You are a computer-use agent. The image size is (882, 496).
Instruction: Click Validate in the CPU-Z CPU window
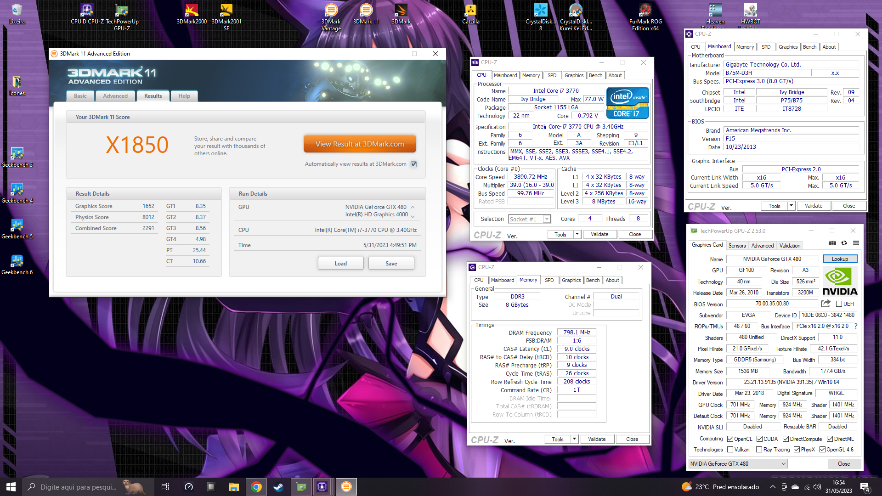click(599, 234)
